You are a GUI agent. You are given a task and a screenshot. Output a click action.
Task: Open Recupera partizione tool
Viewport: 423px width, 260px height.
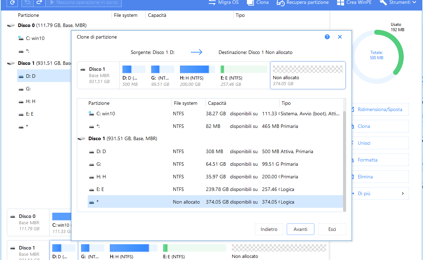[303, 2]
